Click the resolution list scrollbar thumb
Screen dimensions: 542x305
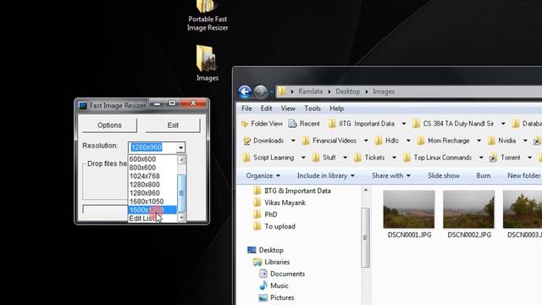(181, 193)
